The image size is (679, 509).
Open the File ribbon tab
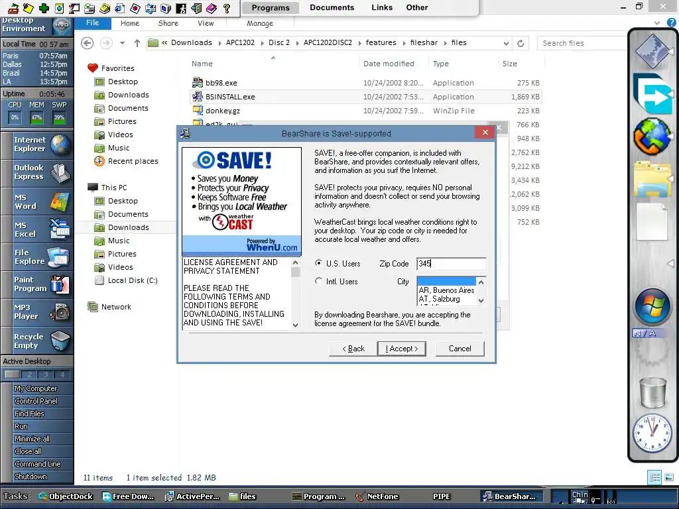pyautogui.click(x=92, y=23)
